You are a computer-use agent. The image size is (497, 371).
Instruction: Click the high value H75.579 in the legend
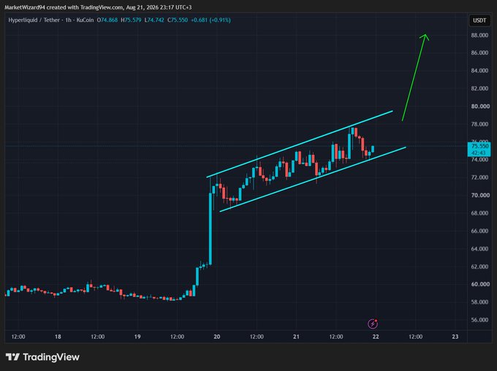point(131,20)
